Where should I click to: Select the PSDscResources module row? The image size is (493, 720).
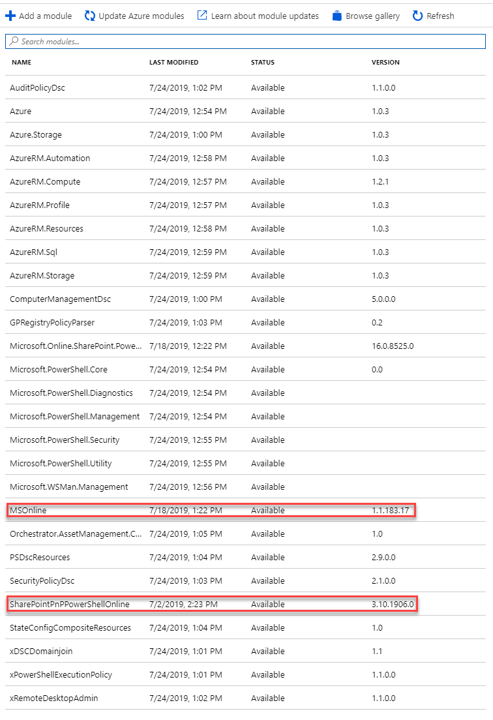246,557
